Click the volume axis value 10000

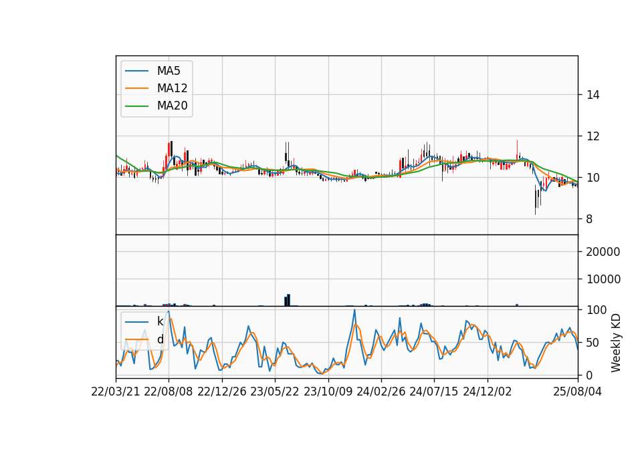coord(603,279)
